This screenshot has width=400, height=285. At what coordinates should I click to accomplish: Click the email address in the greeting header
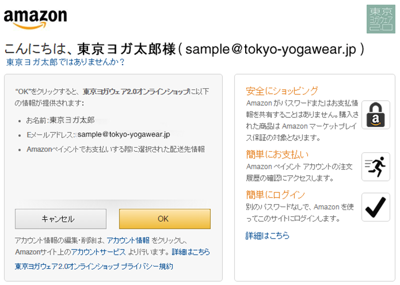point(271,49)
